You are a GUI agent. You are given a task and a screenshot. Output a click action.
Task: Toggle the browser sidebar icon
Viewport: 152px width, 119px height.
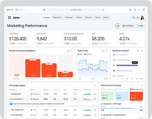[x=17, y=10]
